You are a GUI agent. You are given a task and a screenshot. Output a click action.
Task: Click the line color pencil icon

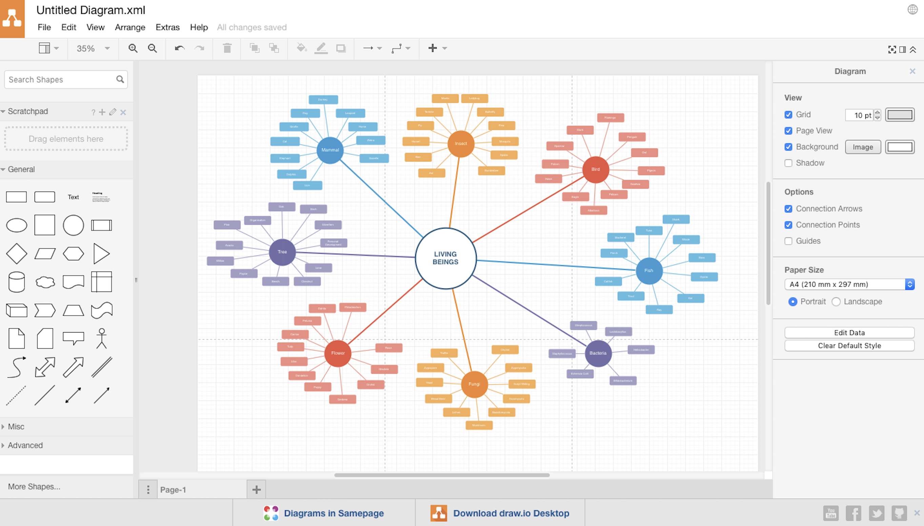pyautogui.click(x=321, y=48)
